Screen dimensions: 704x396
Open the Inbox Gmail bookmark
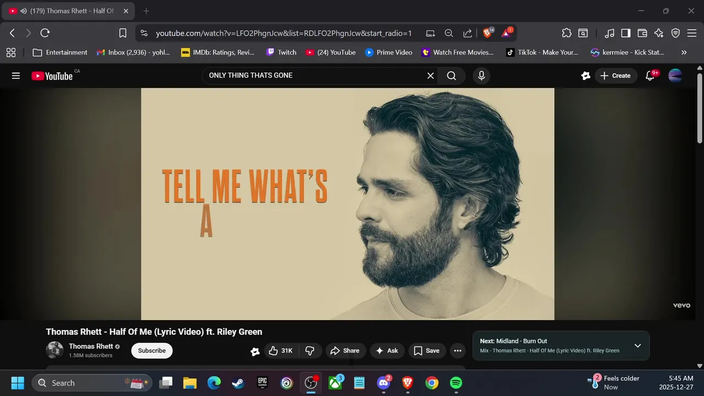pos(134,52)
